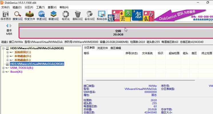This screenshot has width=213, height=114.
Task: Click the HD1 hard disk icon
Action: [7, 64]
